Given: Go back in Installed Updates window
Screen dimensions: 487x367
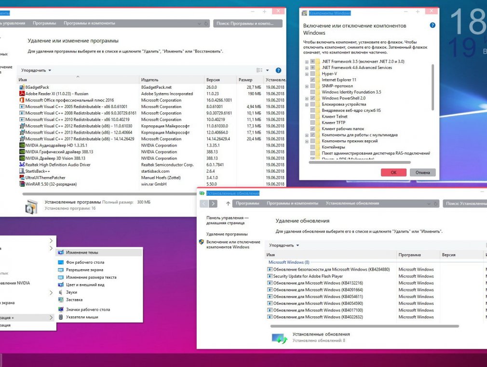Looking at the screenshot, I should 204,204.
